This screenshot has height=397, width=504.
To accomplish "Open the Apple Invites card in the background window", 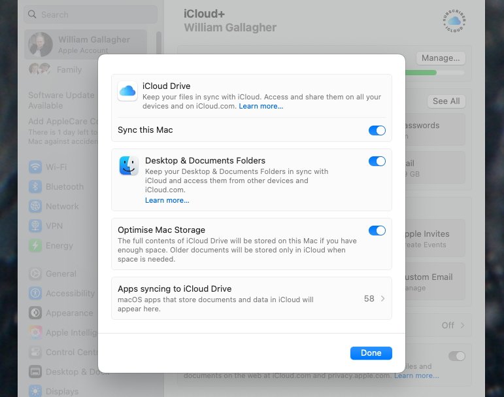I will pos(435,238).
